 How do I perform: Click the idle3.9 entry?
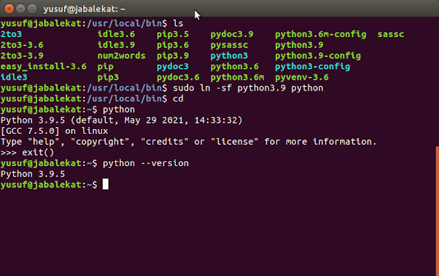116,45
